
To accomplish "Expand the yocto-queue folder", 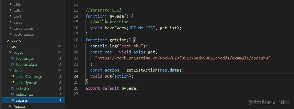I will click(10, 34).
